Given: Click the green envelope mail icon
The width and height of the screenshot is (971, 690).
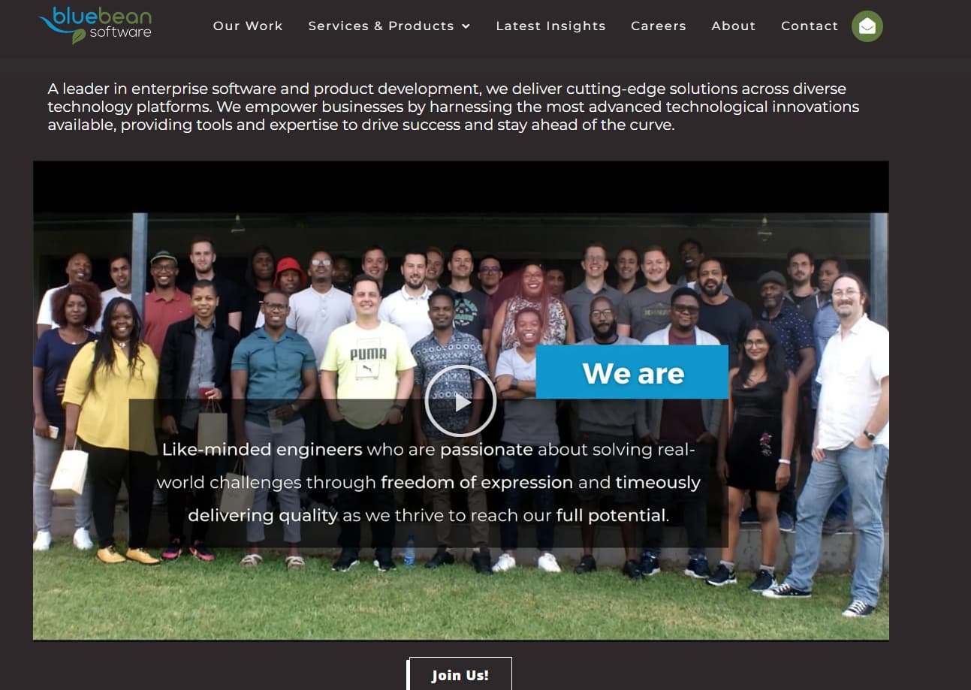Looking at the screenshot, I should point(867,26).
